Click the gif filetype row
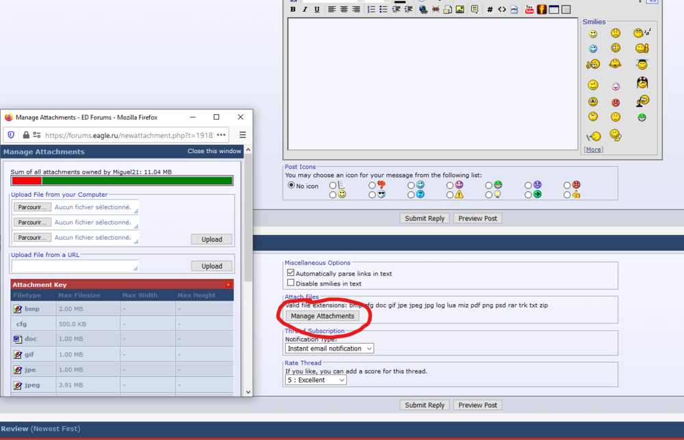Viewport: 684px width, 440px height. tap(122, 355)
